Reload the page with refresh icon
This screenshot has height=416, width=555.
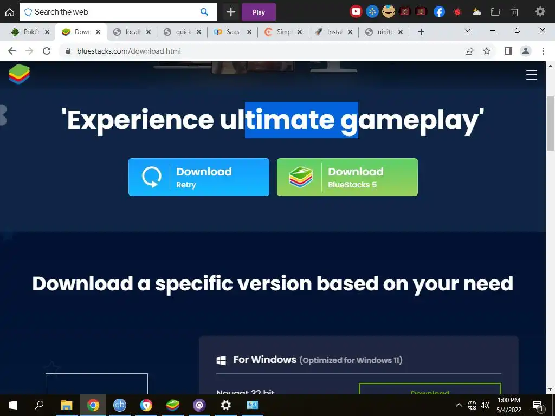[47, 51]
